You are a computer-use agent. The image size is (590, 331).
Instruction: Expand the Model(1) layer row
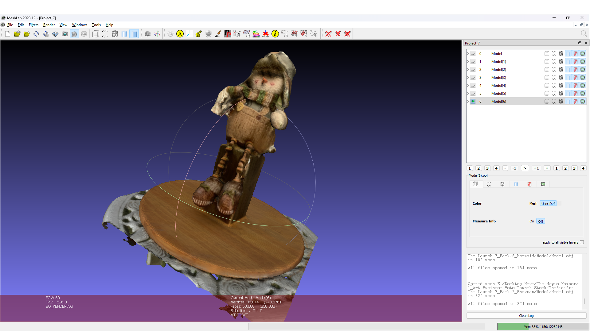[468, 62]
